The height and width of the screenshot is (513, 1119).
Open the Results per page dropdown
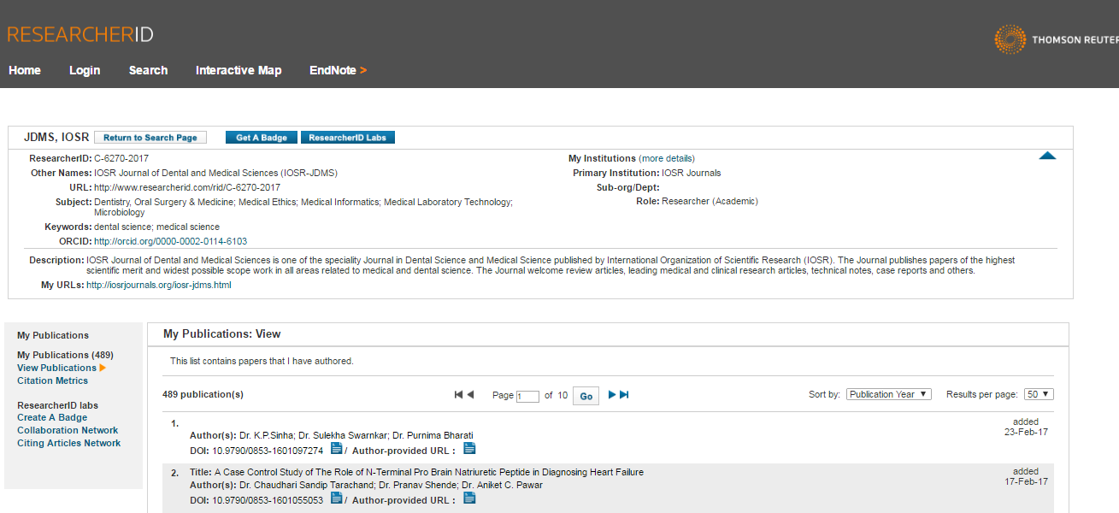(1039, 394)
